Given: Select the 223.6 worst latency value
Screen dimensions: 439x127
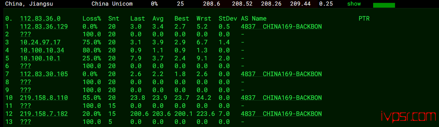Looking at the screenshot, I should click(206, 114).
